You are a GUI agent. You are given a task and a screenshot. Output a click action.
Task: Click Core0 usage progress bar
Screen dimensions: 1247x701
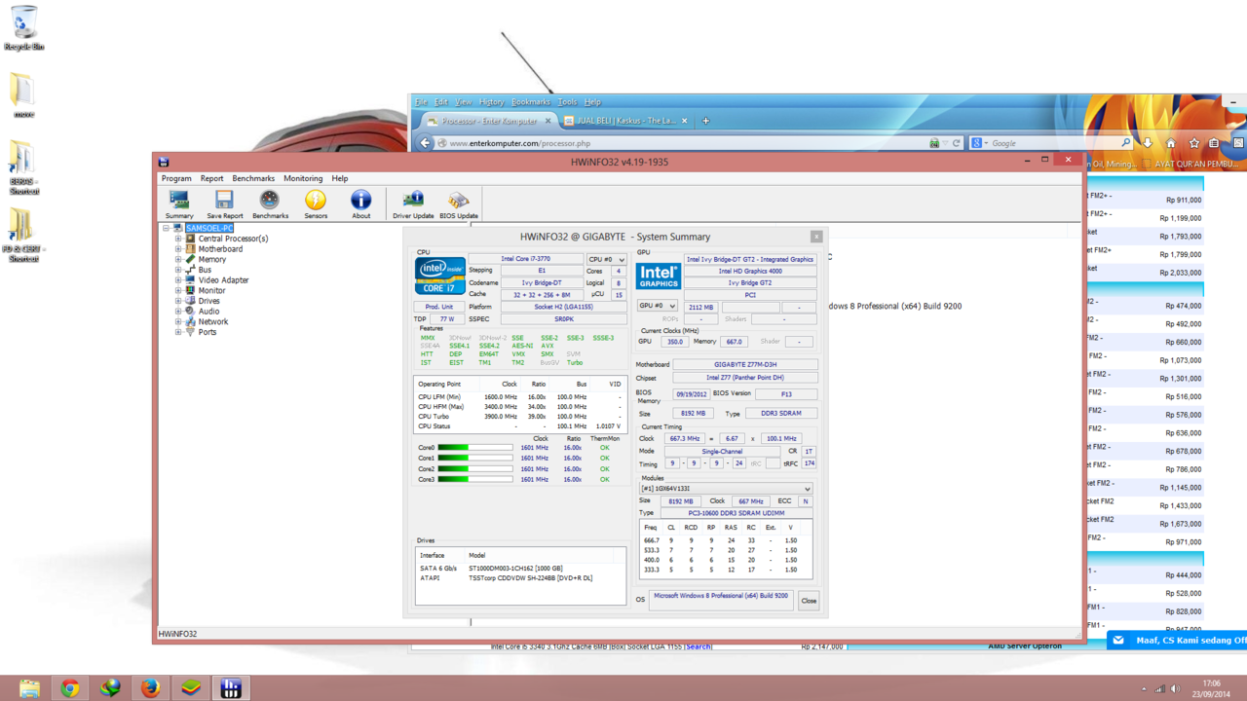(x=475, y=448)
